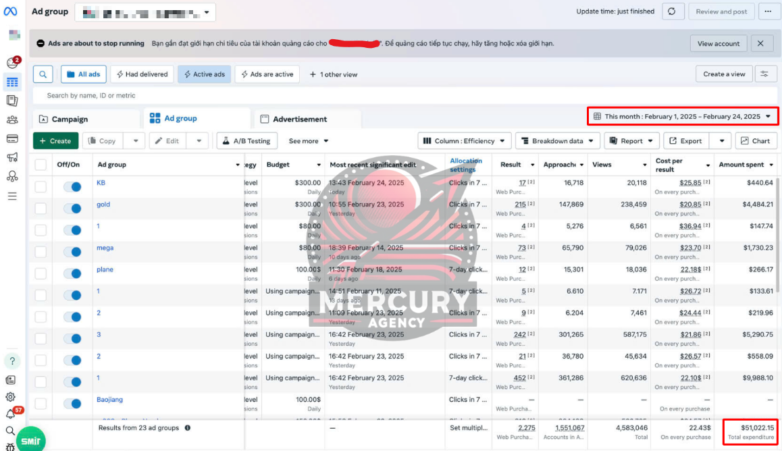Click the Create a view button
This screenshot has height=451, width=782.
tap(724, 74)
